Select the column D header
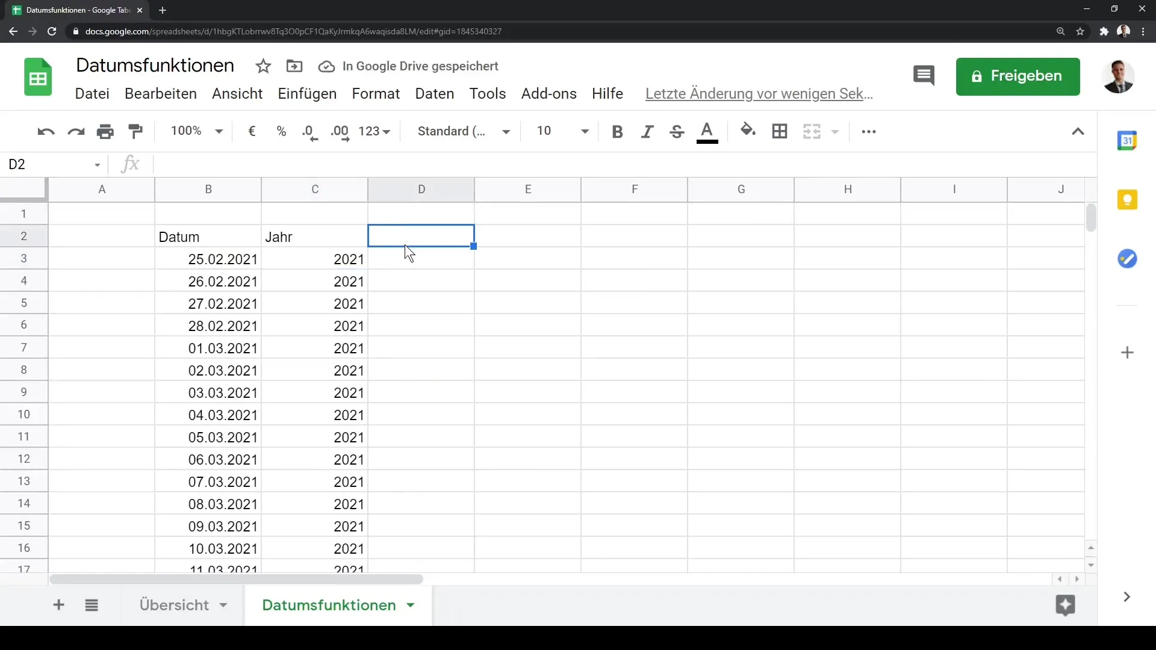 [421, 190]
